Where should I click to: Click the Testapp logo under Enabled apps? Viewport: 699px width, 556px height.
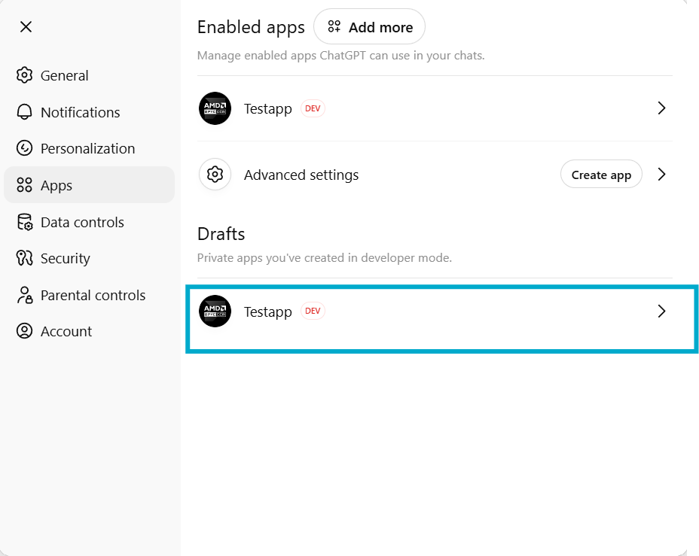tap(215, 108)
